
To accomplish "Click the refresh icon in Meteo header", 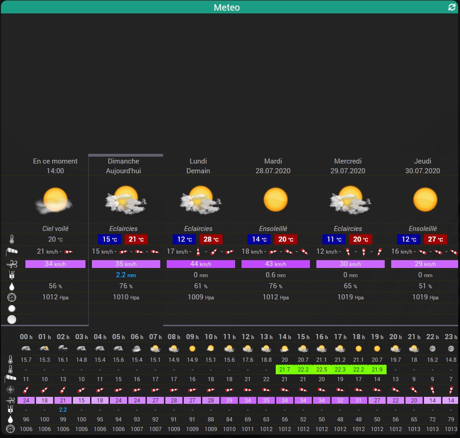I will coord(452,7).
